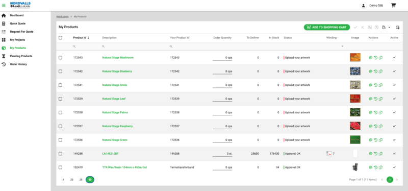
Task: Click the toolbar X reject icon
Action: point(363,28)
